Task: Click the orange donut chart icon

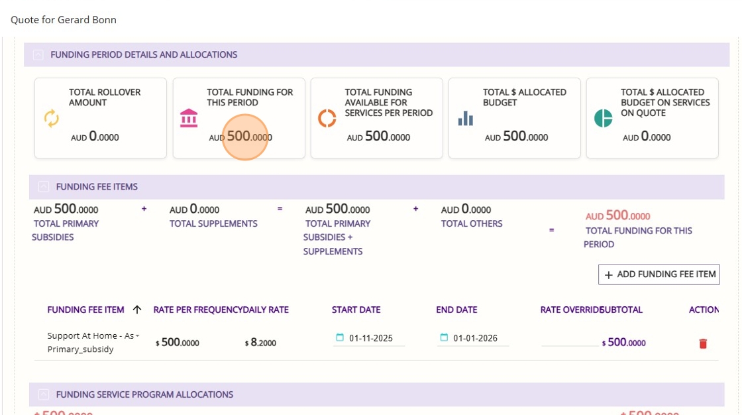Action: [x=327, y=118]
